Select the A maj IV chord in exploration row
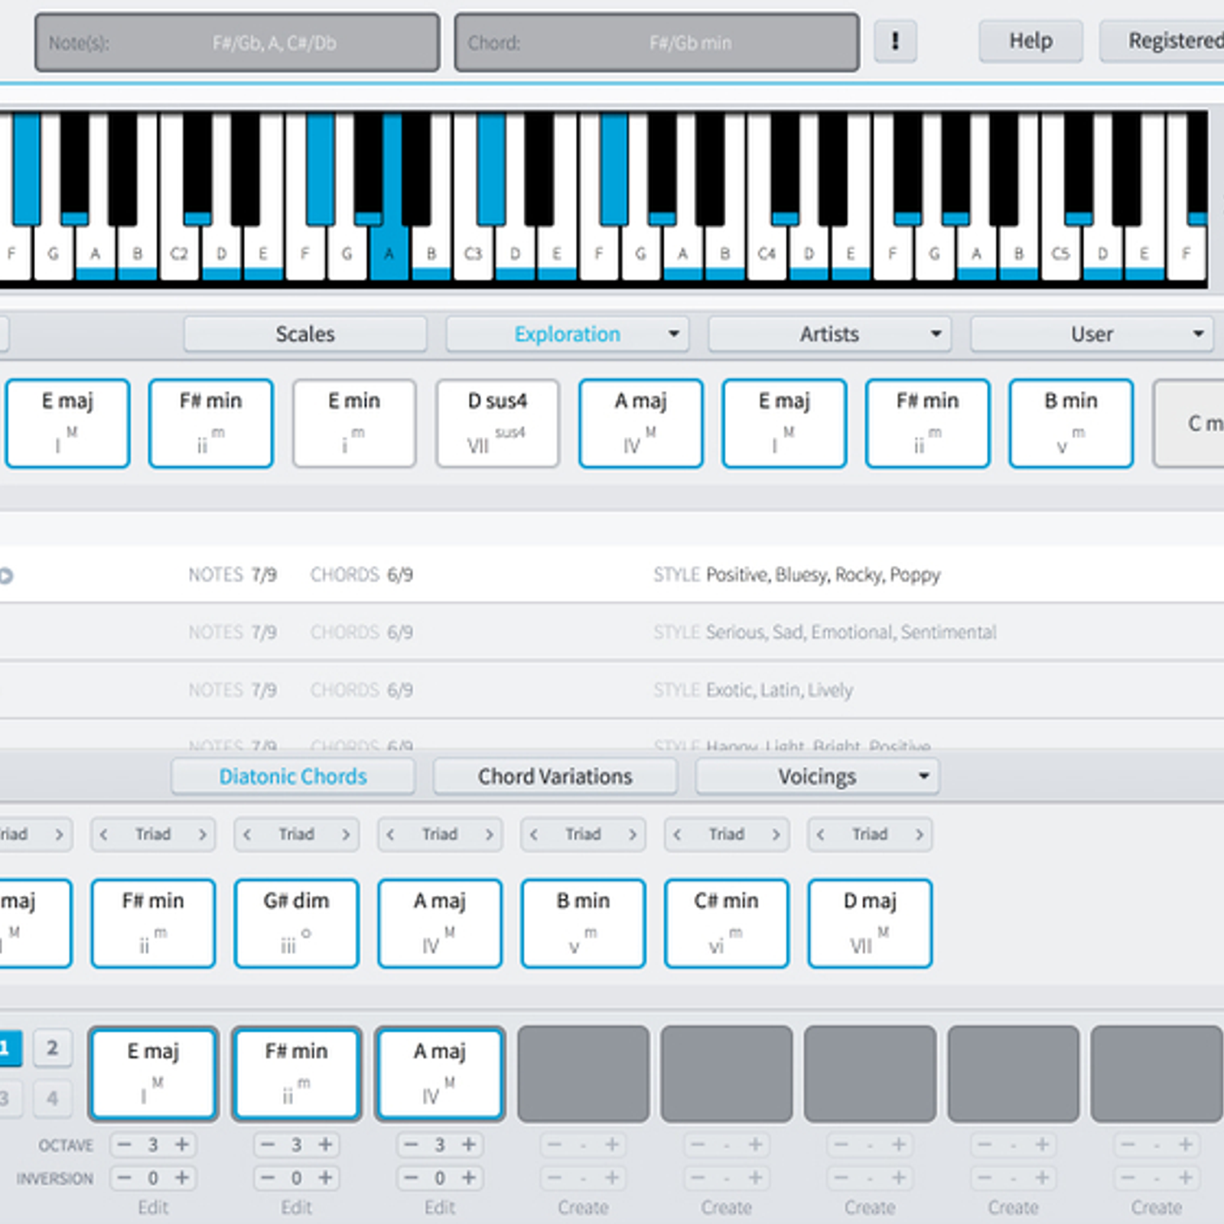This screenshot has width=1224, height=1224. [641, 423]
